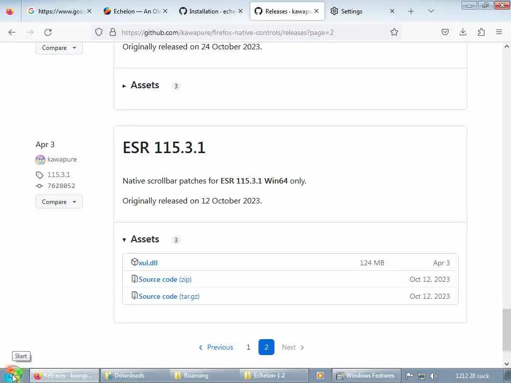Download Source code (zip)
This screenshot has width=511, height=383.
(165, 279)
